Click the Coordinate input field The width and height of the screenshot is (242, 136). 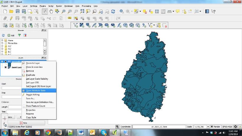coord(159,127)
